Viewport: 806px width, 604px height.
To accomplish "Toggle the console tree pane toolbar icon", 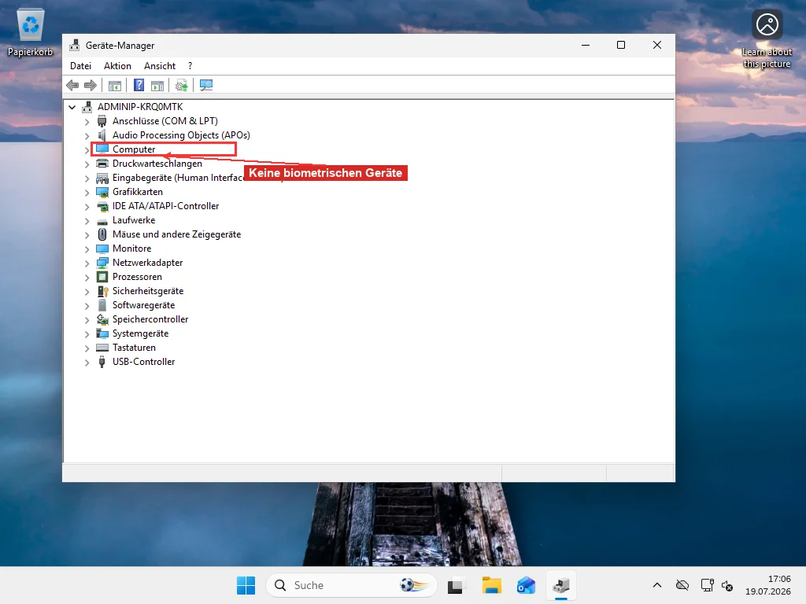I will pyautogui.click(x=115, y=85).
